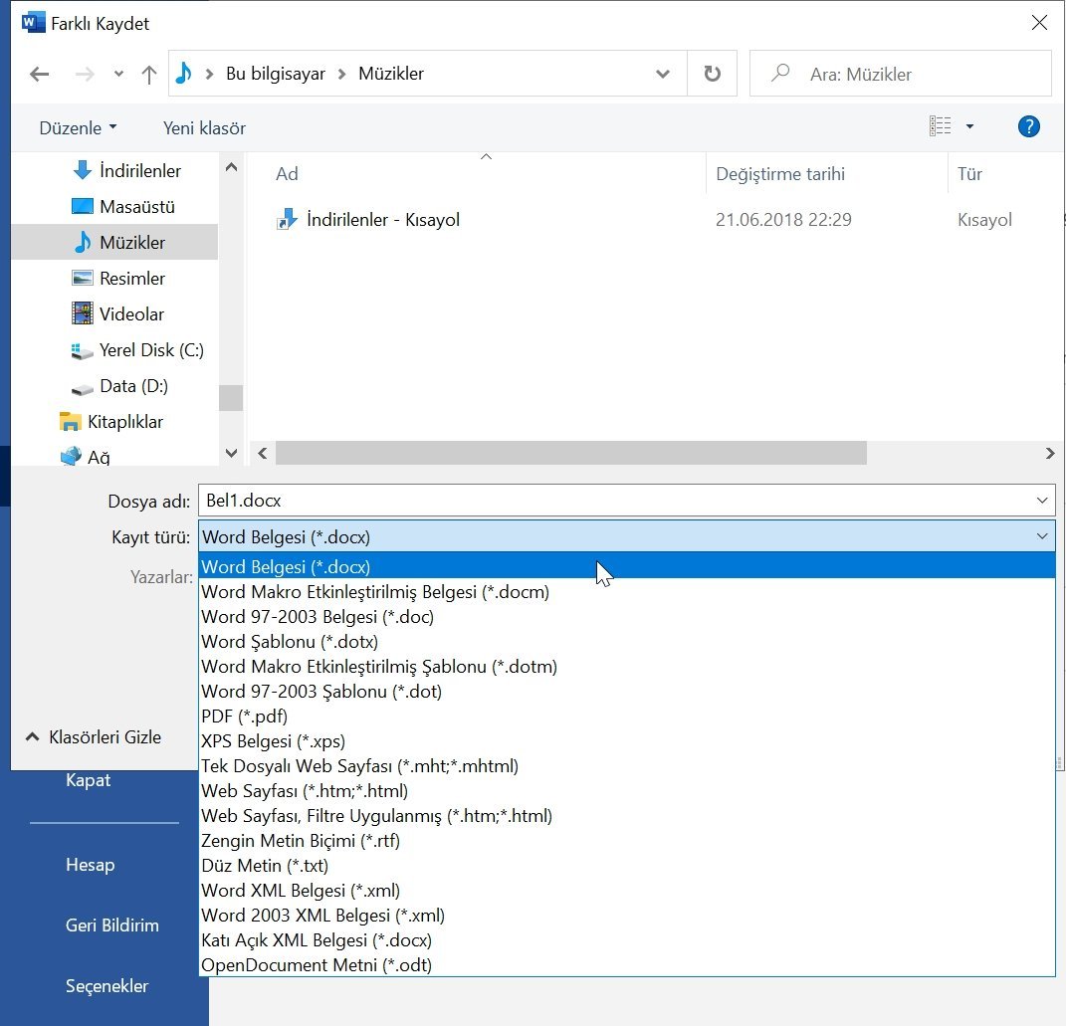Expand the views options arrow on the toolbar

point(970,125)
